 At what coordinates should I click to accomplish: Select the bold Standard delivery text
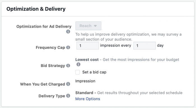click(x=84, y=93)
